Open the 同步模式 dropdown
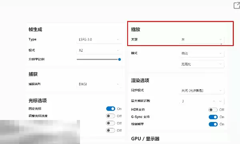Screen dimensions: 240x144 (202, 90)
